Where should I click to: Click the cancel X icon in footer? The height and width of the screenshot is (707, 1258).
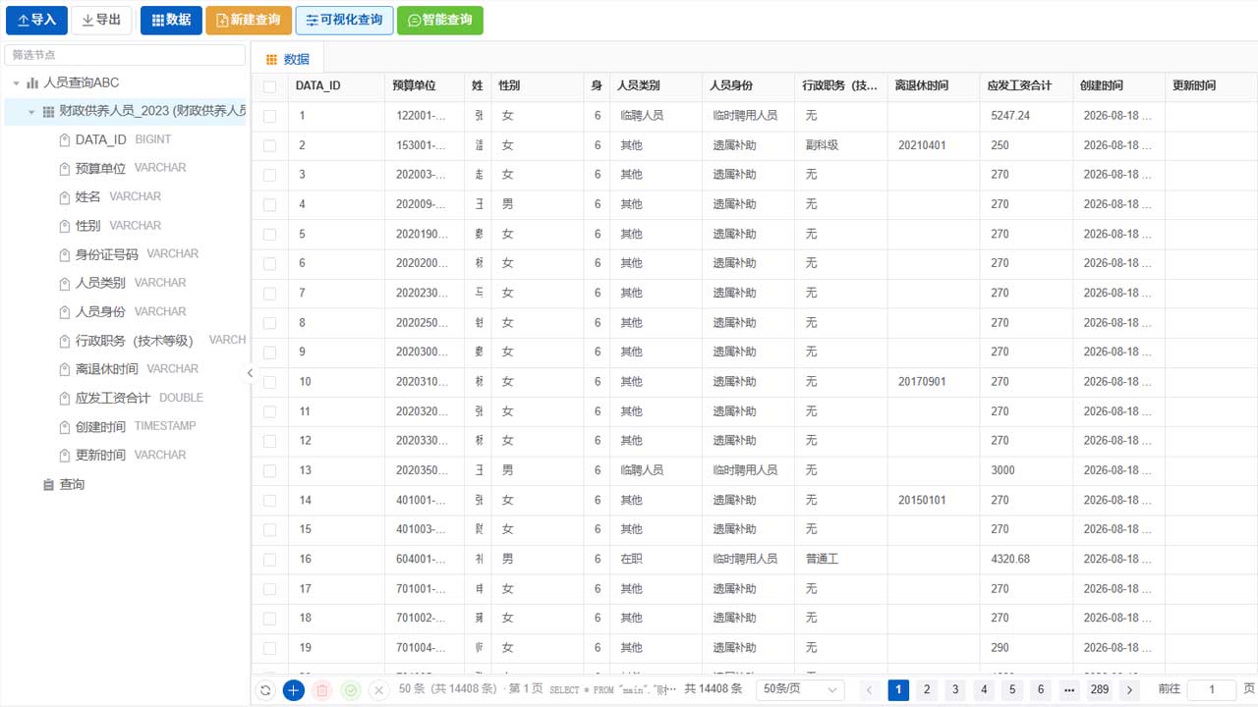379,690
